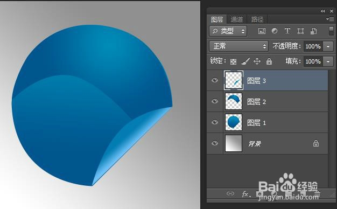Click the 填充 100% value field
Image resolution: width=337 pixels, height=209 pixels.
click(313, 61)
